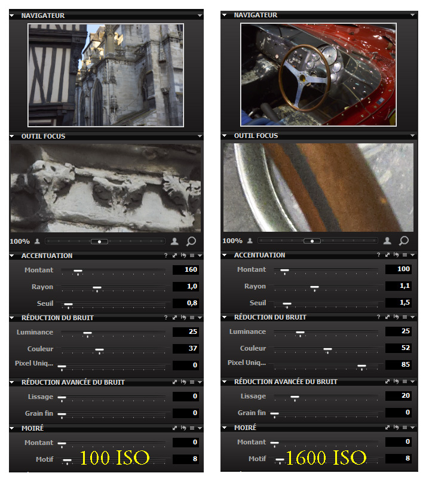The width and height of the screenshot is (429, 485).
Task: Collapse Réduction du bruit section, 100 ISO panel
Action: (12, 318)
